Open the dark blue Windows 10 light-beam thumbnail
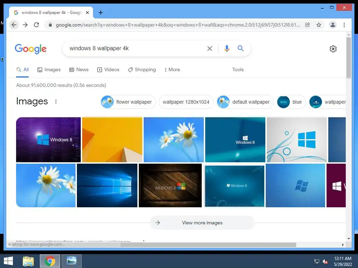 click(x=107, y=186)
